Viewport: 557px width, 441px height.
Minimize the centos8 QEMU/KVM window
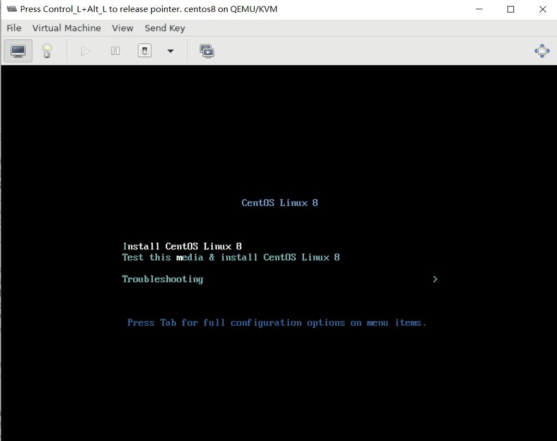(479, 9)
